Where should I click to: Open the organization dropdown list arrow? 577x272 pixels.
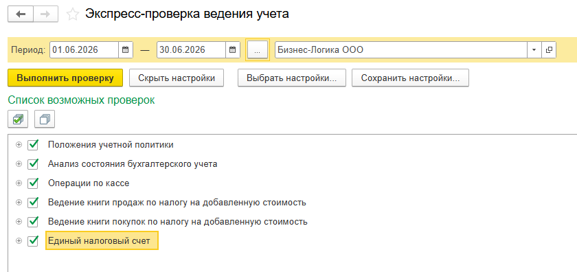(534, 49)
